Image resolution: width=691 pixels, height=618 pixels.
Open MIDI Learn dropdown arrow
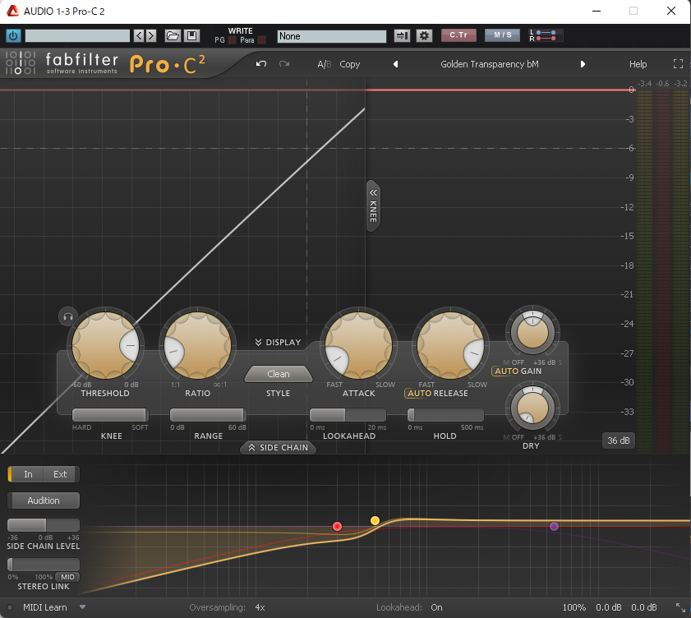[x=82, y=607]
